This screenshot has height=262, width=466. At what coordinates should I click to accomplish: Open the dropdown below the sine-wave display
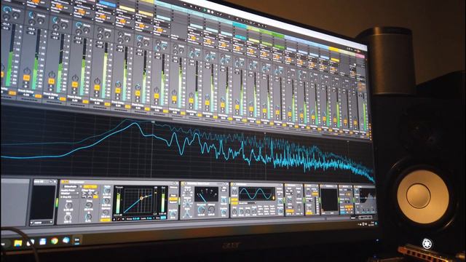pos(248,203)
